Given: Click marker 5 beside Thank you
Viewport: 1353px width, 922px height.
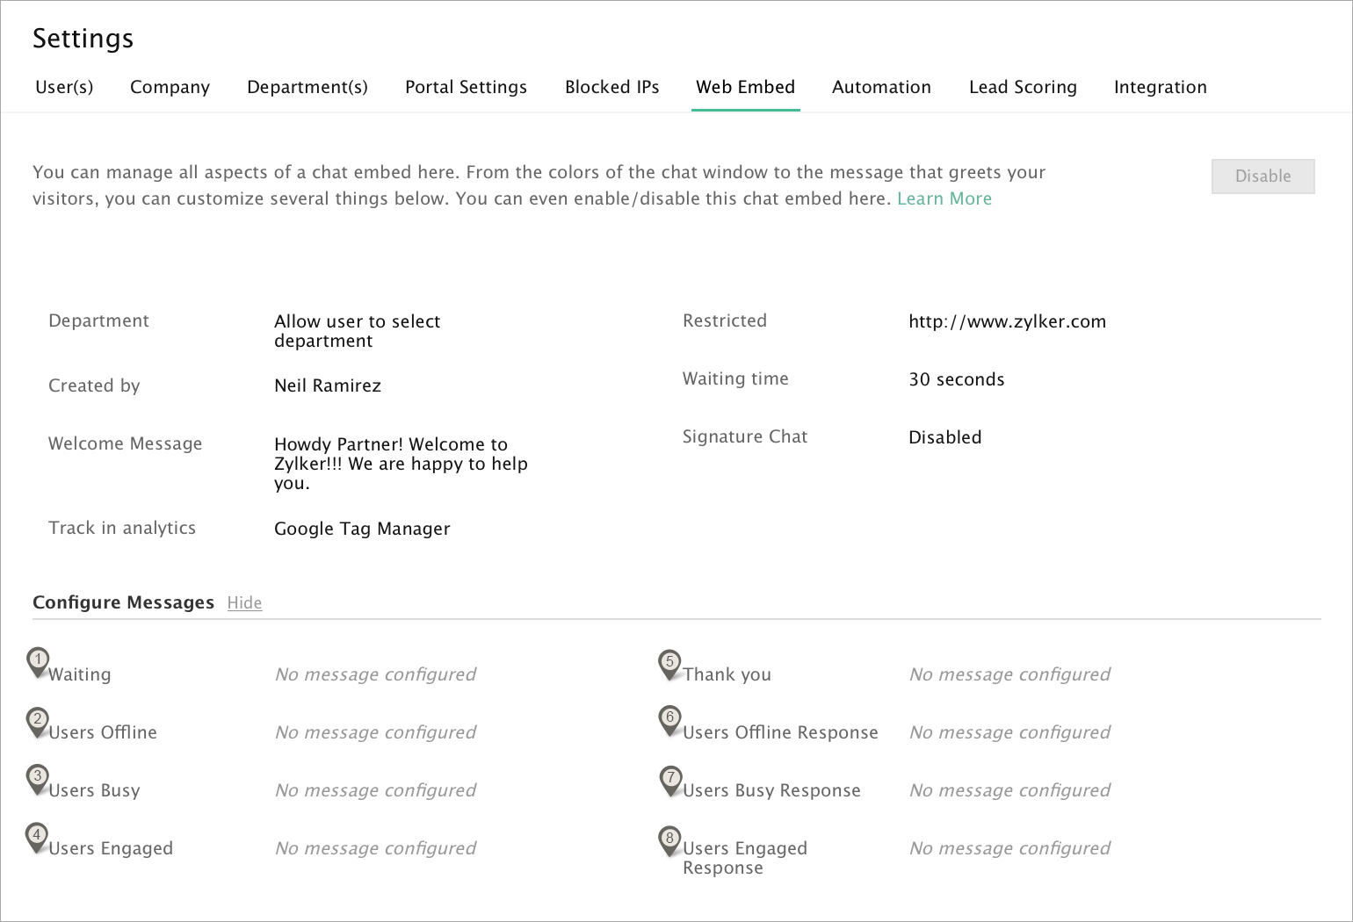Looking at the screenshot, I should click(x=669, y=663).
